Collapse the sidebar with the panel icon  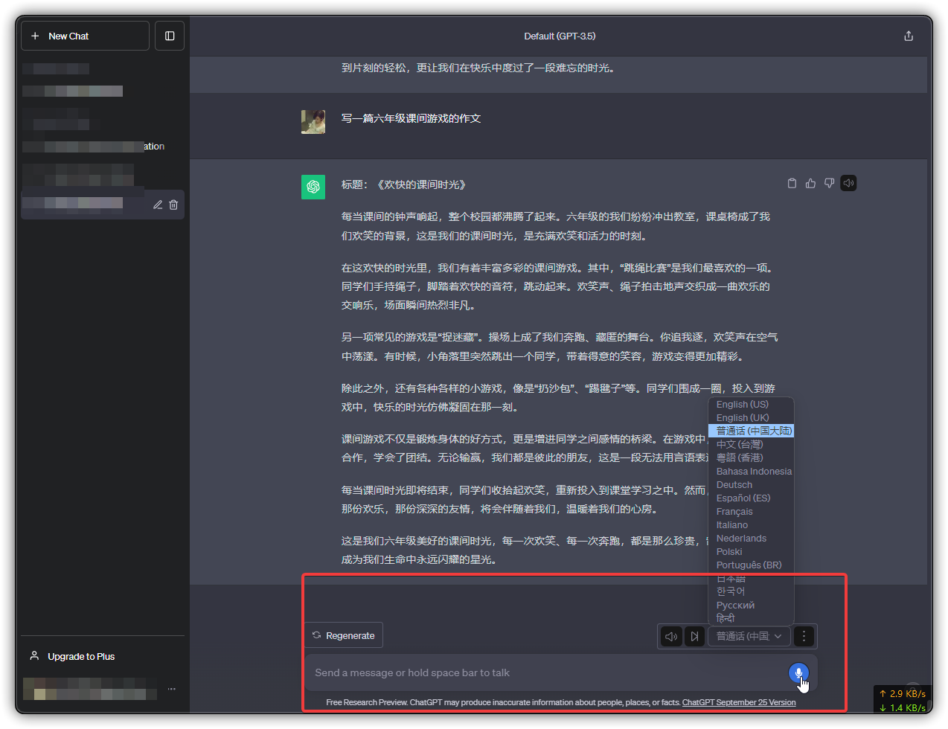pyautogui.click(x=170, y=36)
